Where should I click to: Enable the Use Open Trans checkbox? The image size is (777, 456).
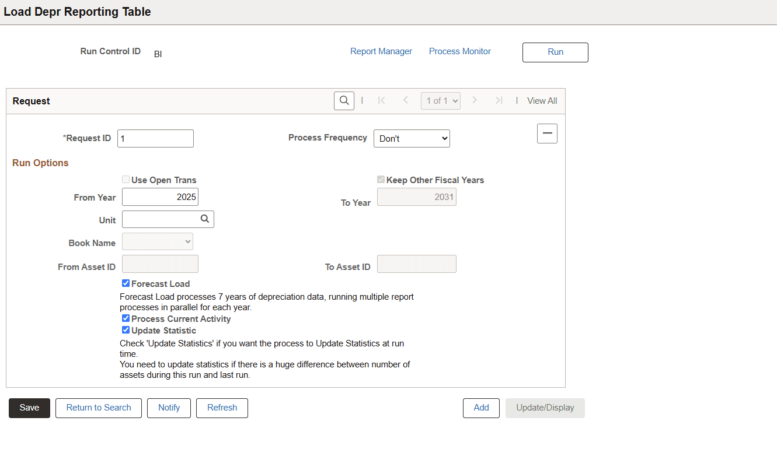click(126, 180)
